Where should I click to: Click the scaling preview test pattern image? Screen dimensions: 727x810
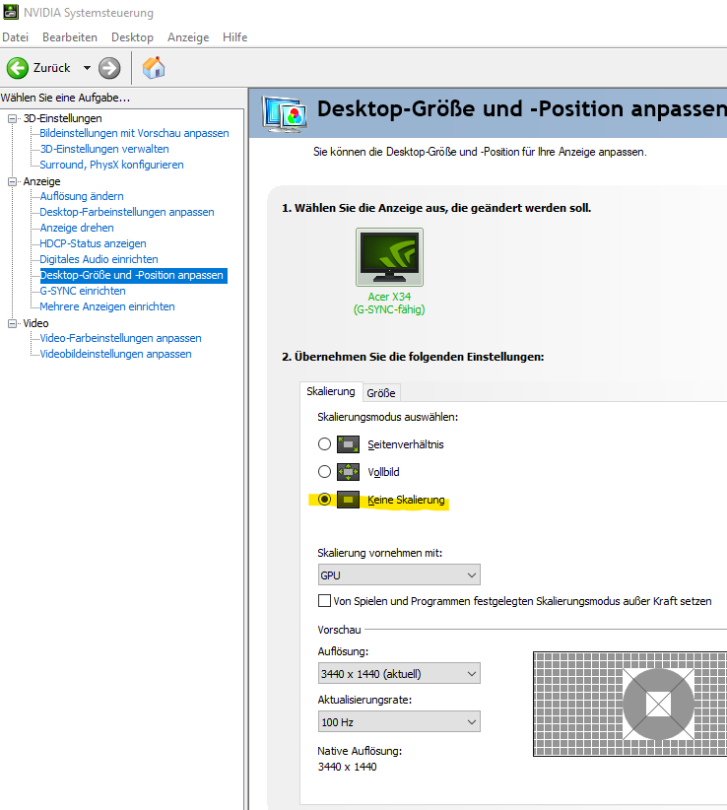(x=629, y=705)
